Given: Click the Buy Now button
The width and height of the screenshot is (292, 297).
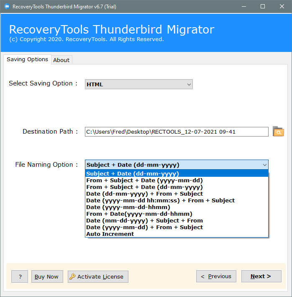Looking at the screenshot, I should (47, 276).
